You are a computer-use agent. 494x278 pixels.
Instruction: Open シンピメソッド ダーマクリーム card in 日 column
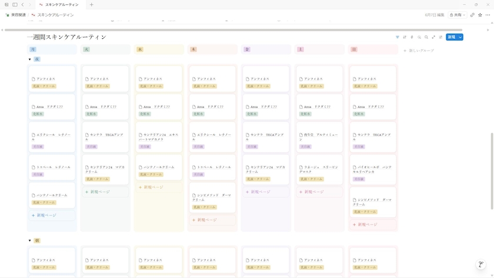[x=373, y=202]
